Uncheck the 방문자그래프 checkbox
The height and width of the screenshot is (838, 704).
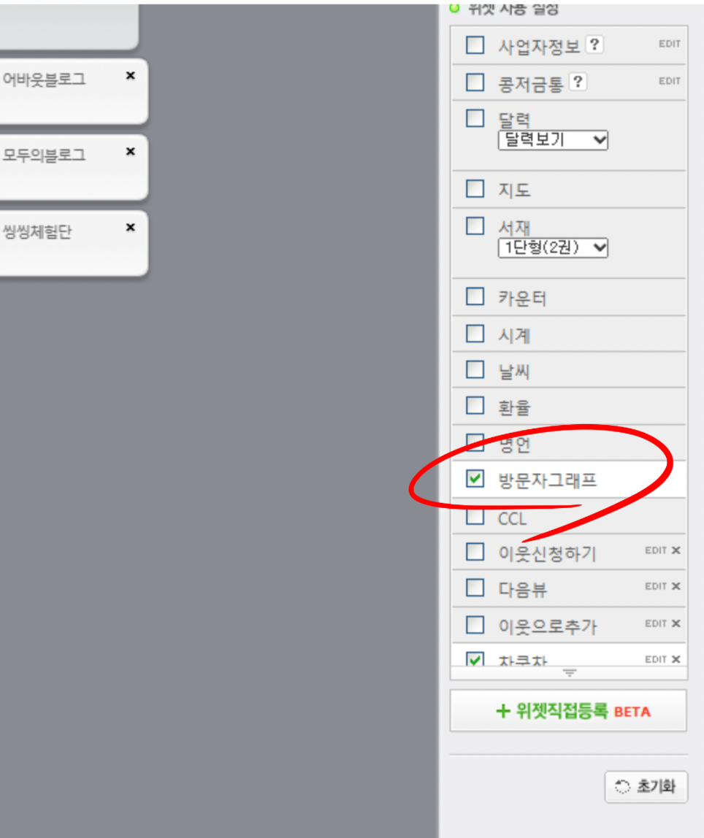pos(475,478)
